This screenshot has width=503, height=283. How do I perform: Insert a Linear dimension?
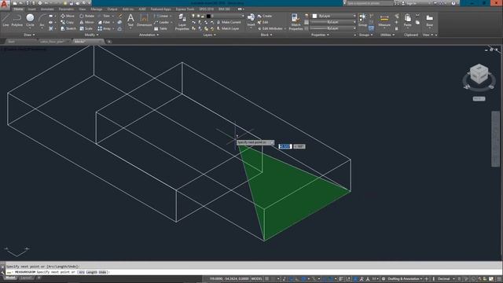pos(161,16)
